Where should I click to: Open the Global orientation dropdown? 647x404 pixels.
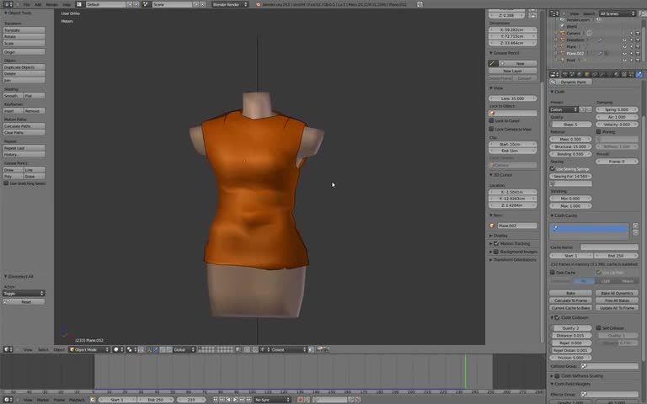184,349
